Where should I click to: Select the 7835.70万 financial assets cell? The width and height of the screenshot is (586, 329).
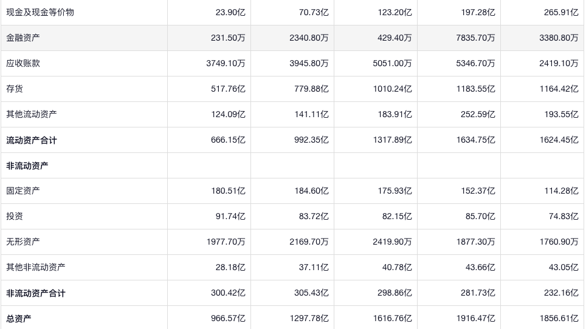(x=475, y=38)
